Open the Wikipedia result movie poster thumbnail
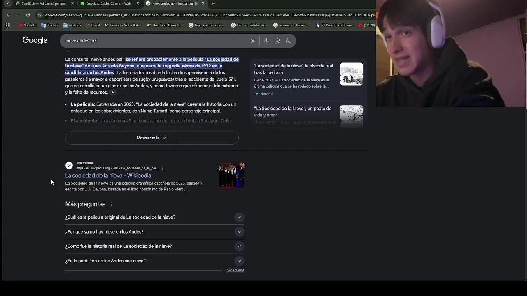This screenshot has height=296, width=527. (x=232, y=175)
